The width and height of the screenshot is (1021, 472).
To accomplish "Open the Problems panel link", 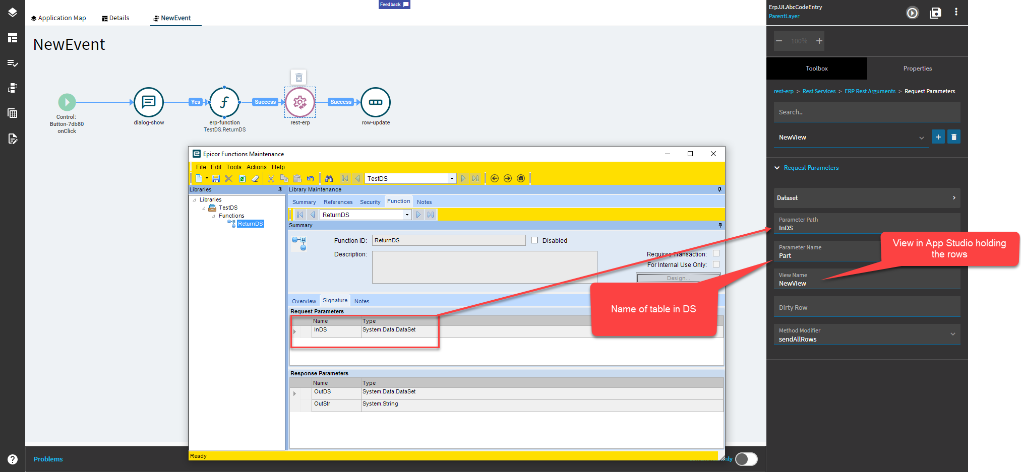I will coord(48,459).
